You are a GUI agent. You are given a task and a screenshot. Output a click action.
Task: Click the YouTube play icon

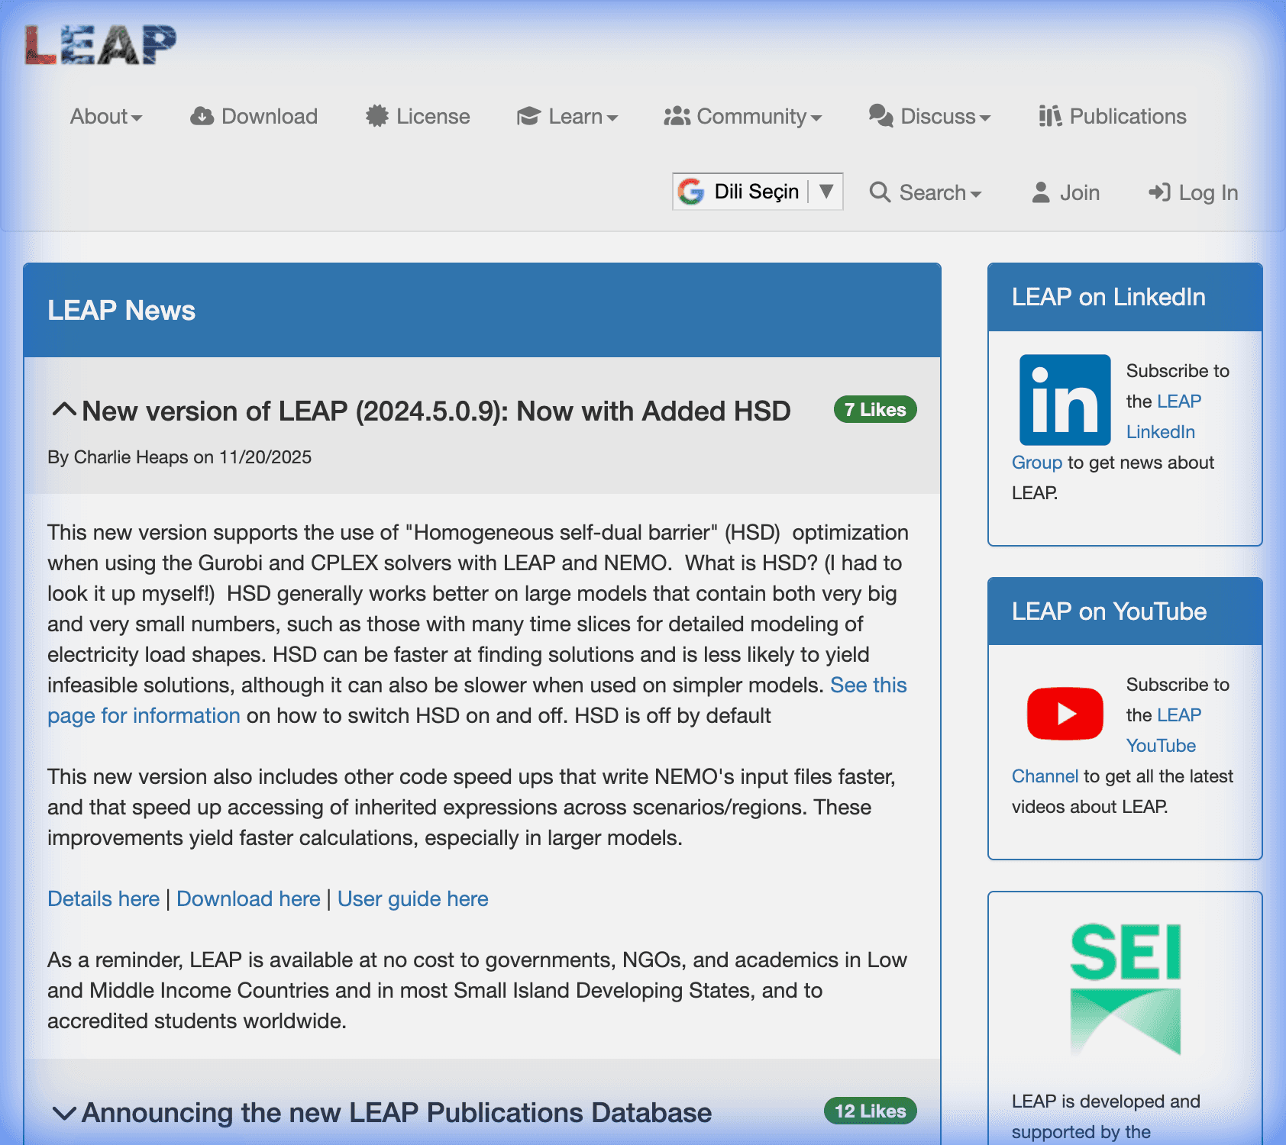[1065, 714]
